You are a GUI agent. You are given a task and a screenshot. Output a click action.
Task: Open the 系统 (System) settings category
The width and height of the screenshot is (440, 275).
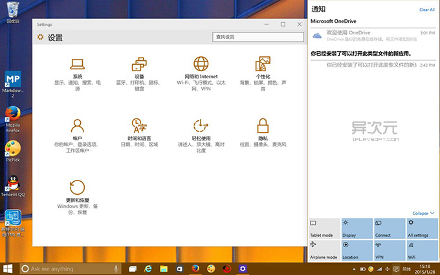(x=78, y=74)
